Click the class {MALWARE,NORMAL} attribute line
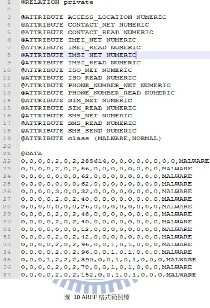The height and width of the screenshot is (308, 210). pyautogui.click(x=91, y=139)
